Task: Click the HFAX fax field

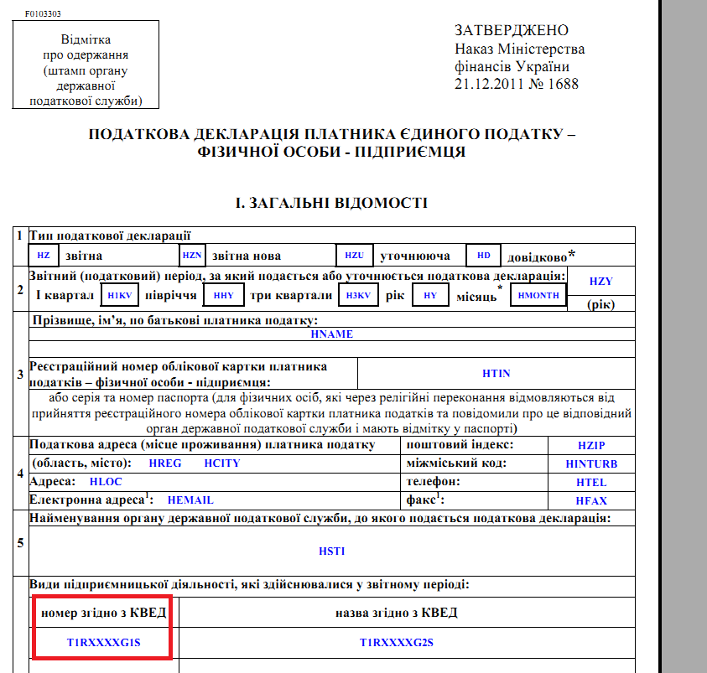Action: click(x=591, y=501)
